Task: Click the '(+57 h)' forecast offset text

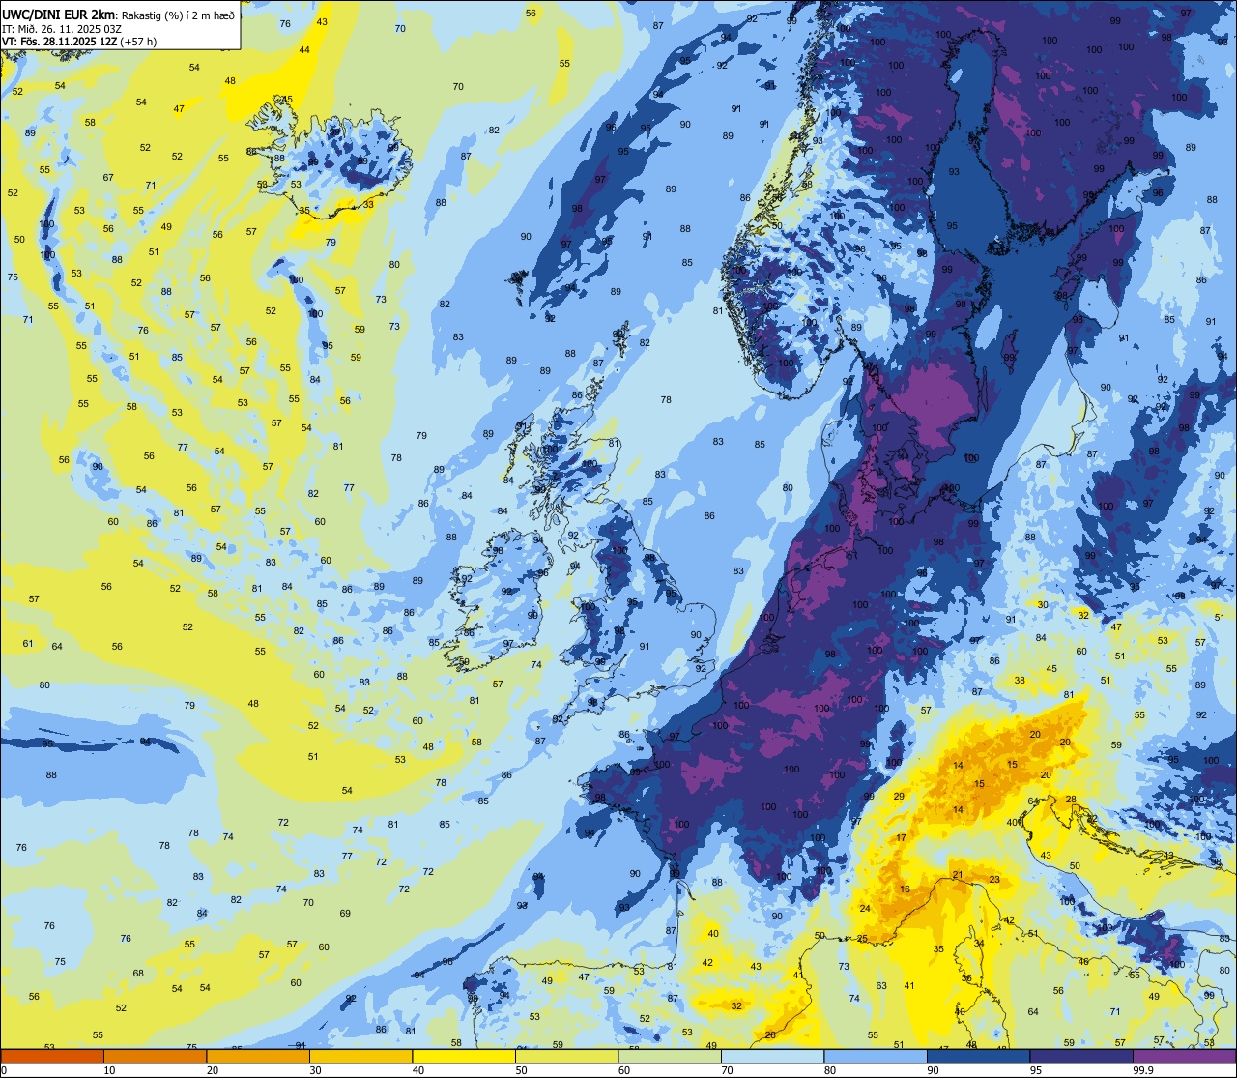Action: pos(138,42)
